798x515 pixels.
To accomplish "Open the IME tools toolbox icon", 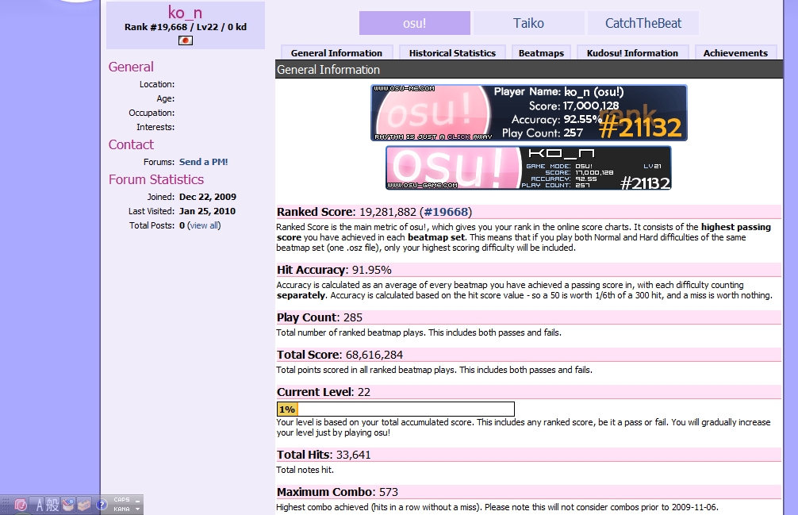I will (x=84, y=505).
